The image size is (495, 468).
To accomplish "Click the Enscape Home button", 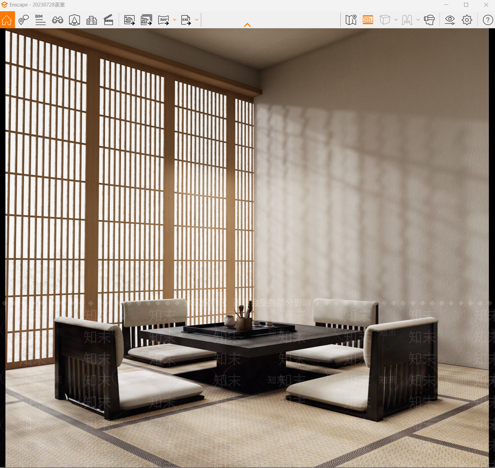I will pos(7,20).
